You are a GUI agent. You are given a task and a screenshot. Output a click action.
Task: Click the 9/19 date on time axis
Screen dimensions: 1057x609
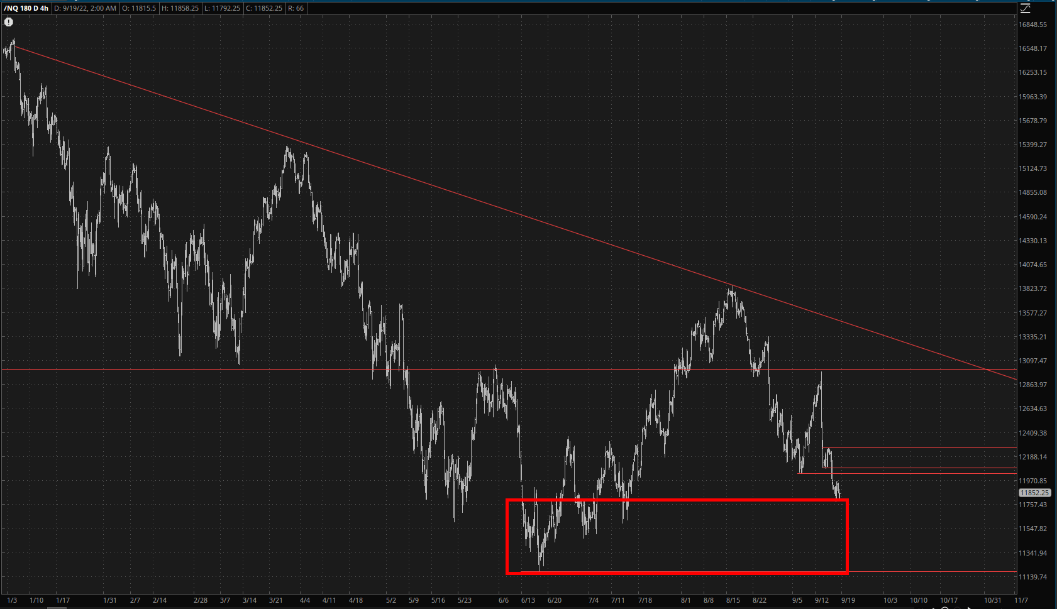coord(848,600)
